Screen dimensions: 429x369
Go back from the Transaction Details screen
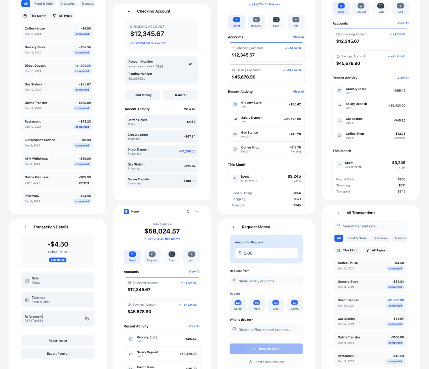click(25, 227)
